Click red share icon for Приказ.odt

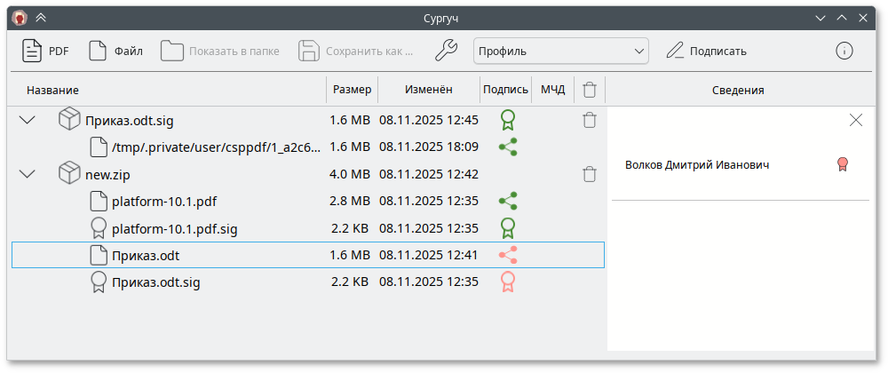[x=507, y=256]
